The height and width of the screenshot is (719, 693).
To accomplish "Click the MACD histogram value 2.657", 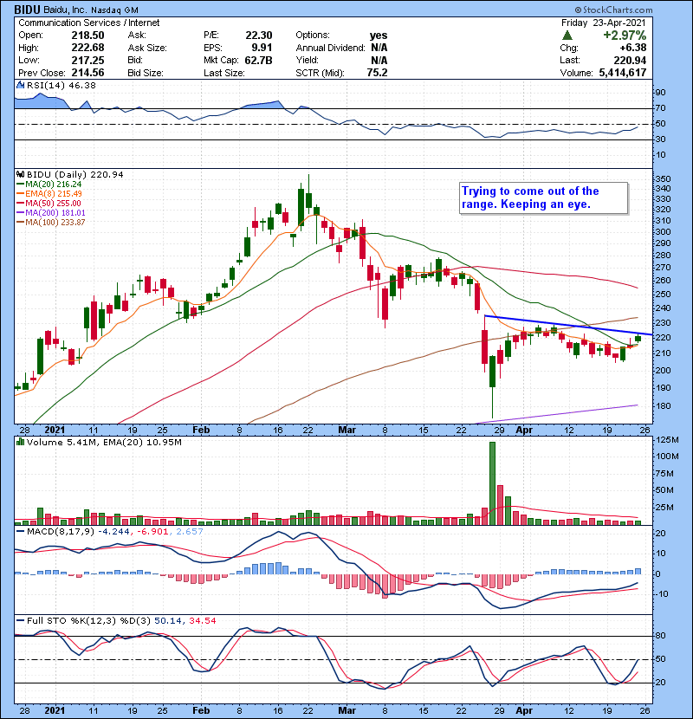I will click(189, 532).
